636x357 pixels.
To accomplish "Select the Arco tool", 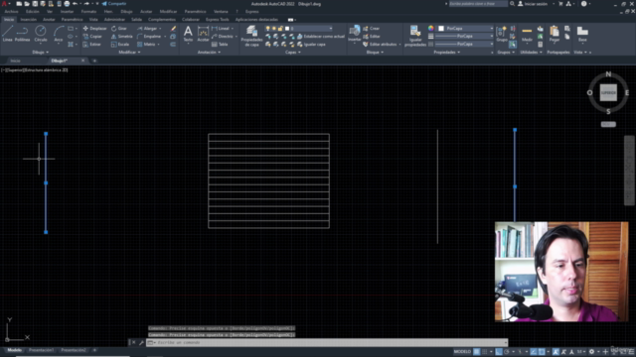I will pos(59,34).
